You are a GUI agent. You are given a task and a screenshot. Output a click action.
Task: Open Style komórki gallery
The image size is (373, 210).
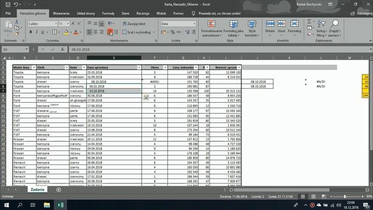[252, 29]
